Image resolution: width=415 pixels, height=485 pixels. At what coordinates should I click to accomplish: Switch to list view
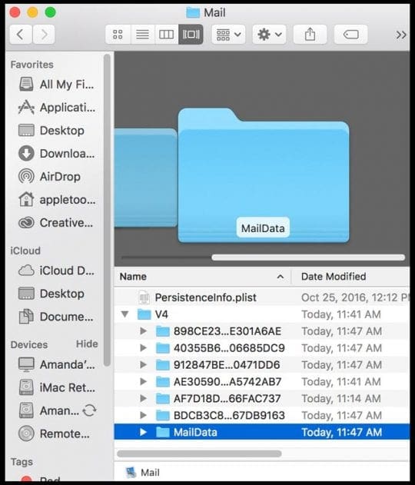point(142,35)
